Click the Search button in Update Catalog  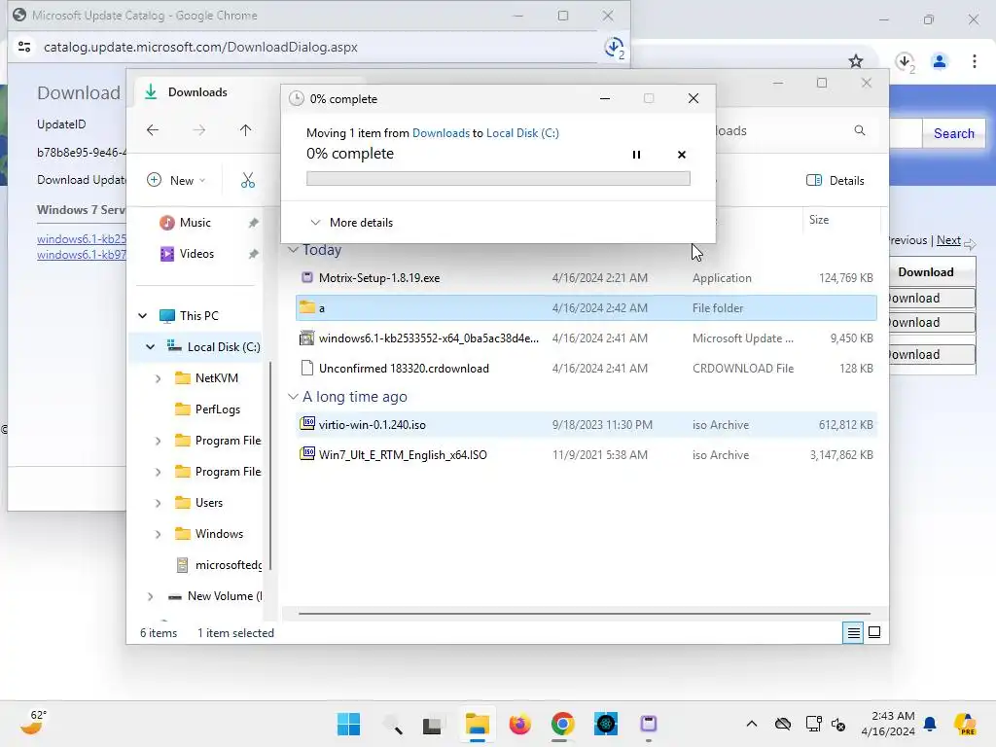tap(953, 133)
